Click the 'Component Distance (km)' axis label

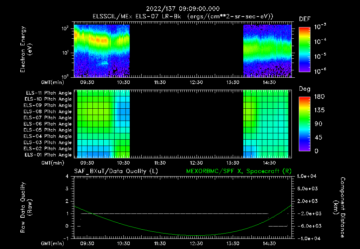coord(339,207)
